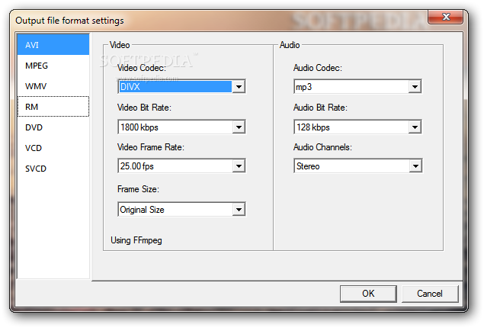Select MPEG output format
Viewport: 484px width, 328px height.
(x=53, y=66)
